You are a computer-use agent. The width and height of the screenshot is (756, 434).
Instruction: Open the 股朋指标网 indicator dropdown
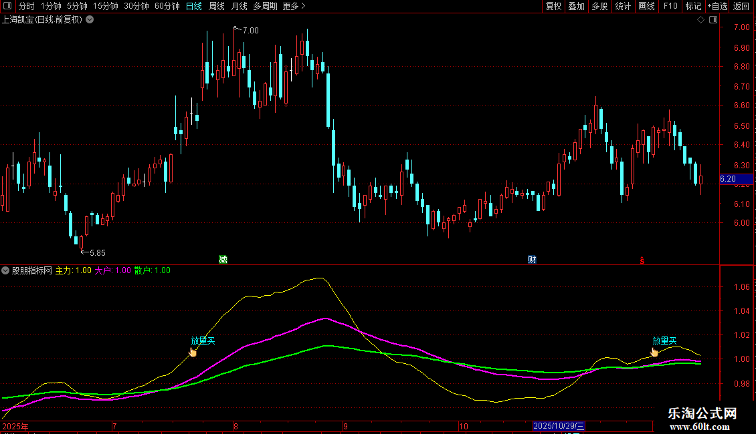(5, 270)
